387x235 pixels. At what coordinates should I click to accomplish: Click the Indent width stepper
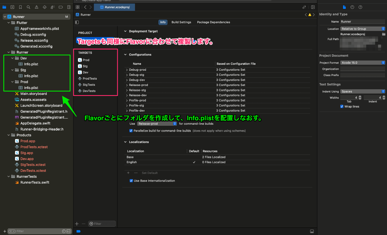[x=383, y=98]
